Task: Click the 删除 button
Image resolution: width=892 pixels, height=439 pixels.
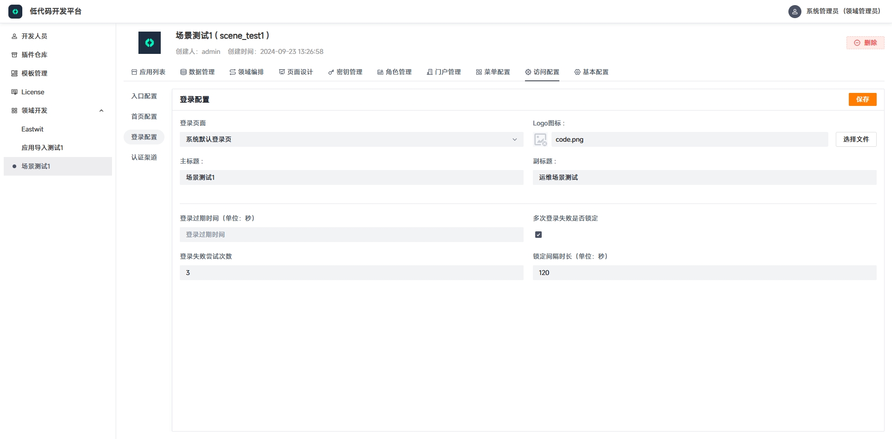Action: 865,43
